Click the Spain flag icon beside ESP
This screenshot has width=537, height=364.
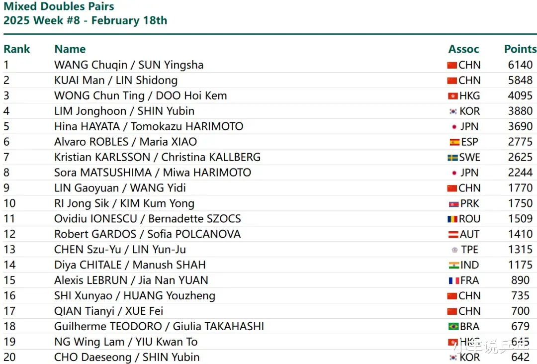pyautogui.click(x=454, y=142)
